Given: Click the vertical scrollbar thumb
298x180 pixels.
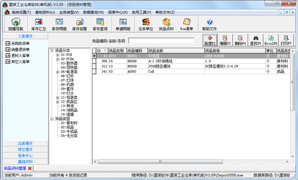Looking at the screenshot, I should click(x=293, y=82).
